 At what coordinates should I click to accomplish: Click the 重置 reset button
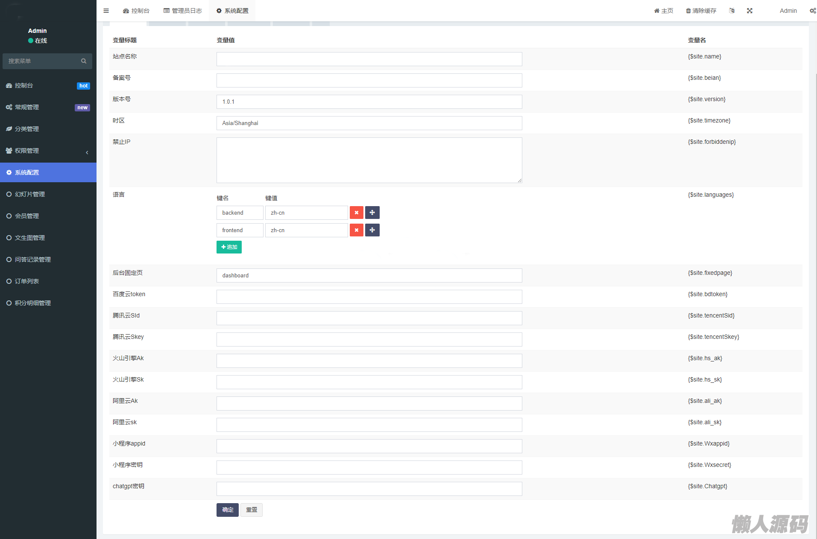pyautogui.click(x=252, y=510)
